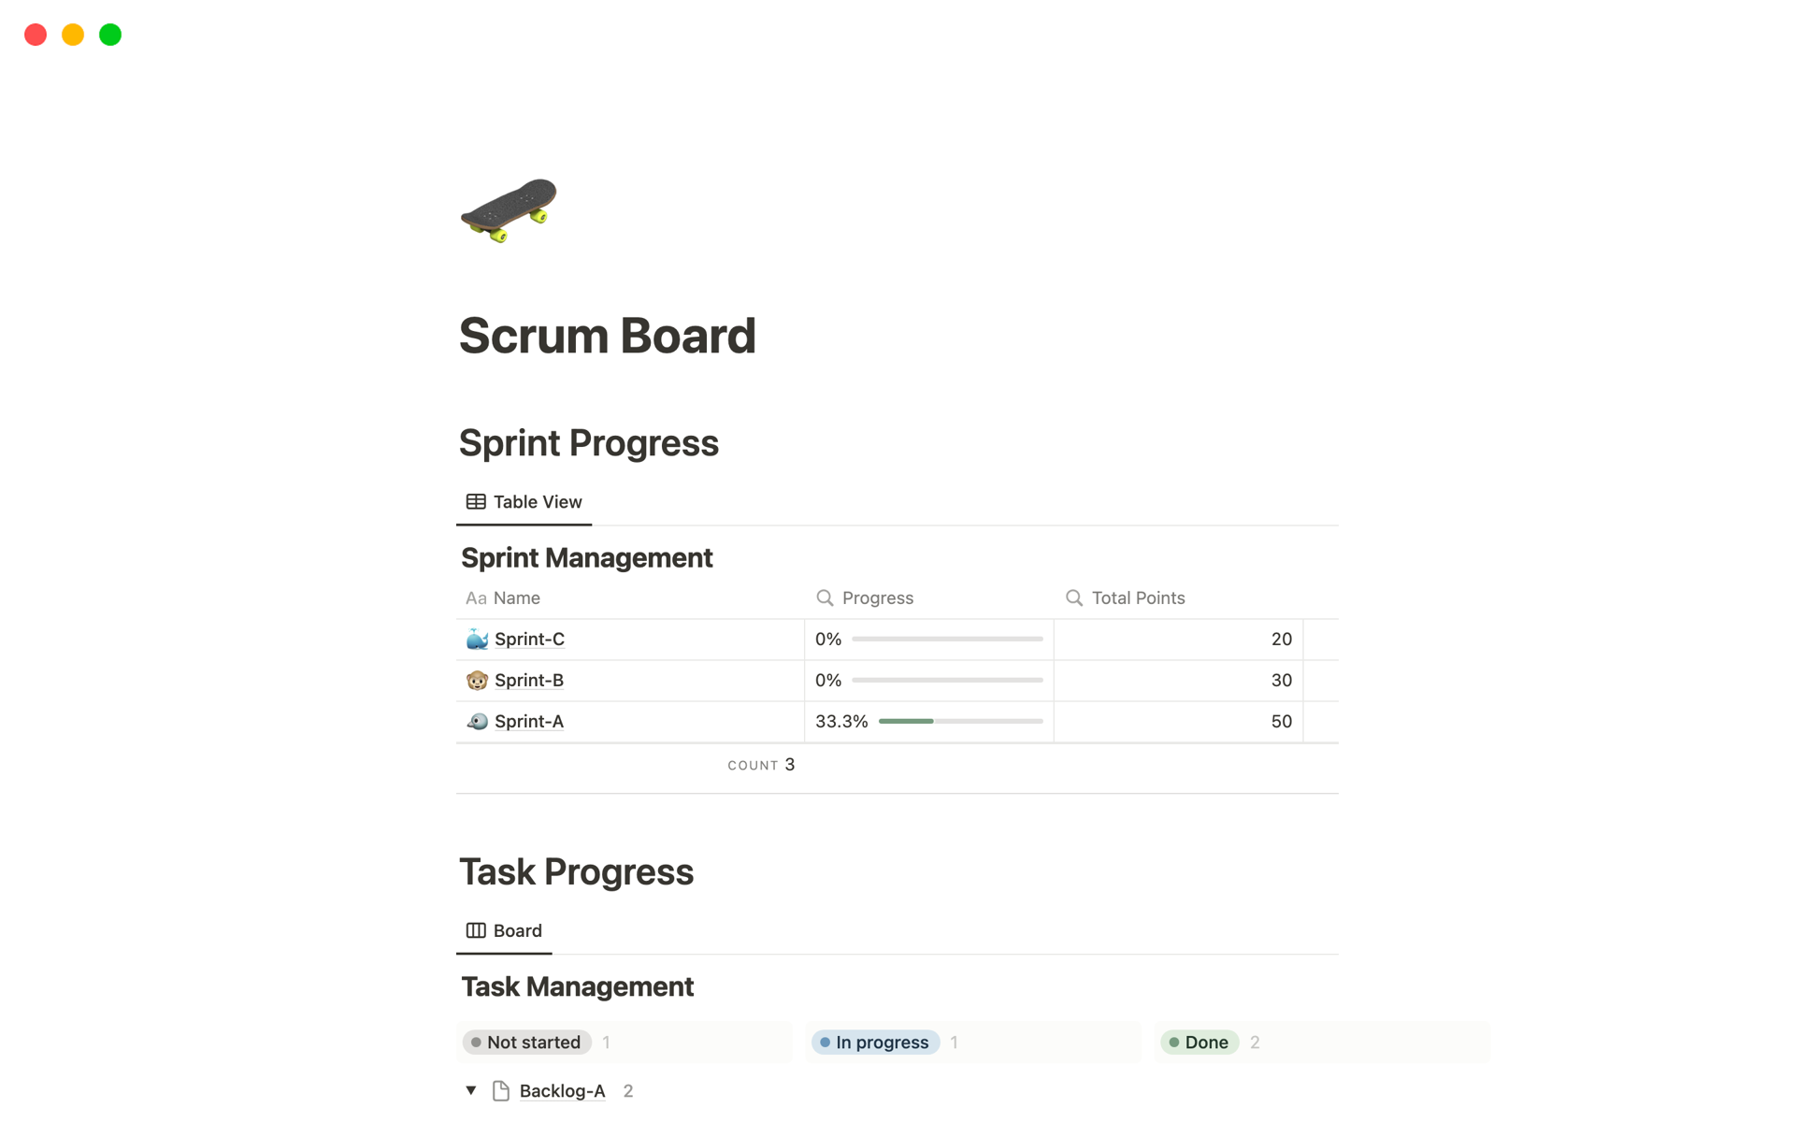This screenshot has height=1122, width=1795.
Task: Click the Backlog-A page document icon
Action: point(501,1091)
